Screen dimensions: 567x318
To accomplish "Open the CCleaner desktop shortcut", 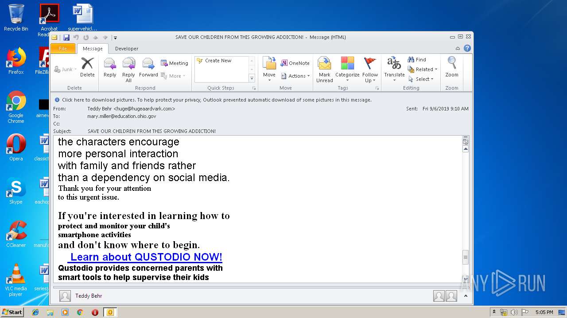I will tap(16, 234).
